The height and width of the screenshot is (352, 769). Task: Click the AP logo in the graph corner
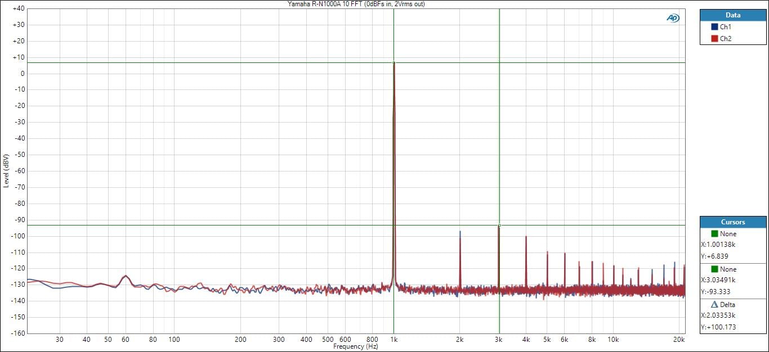click(673, 18)
